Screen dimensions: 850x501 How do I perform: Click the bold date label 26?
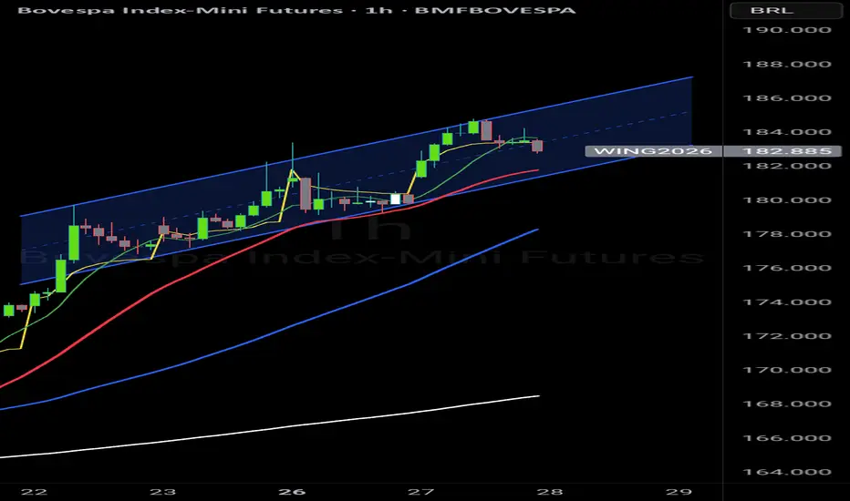(x=292, y=492)
